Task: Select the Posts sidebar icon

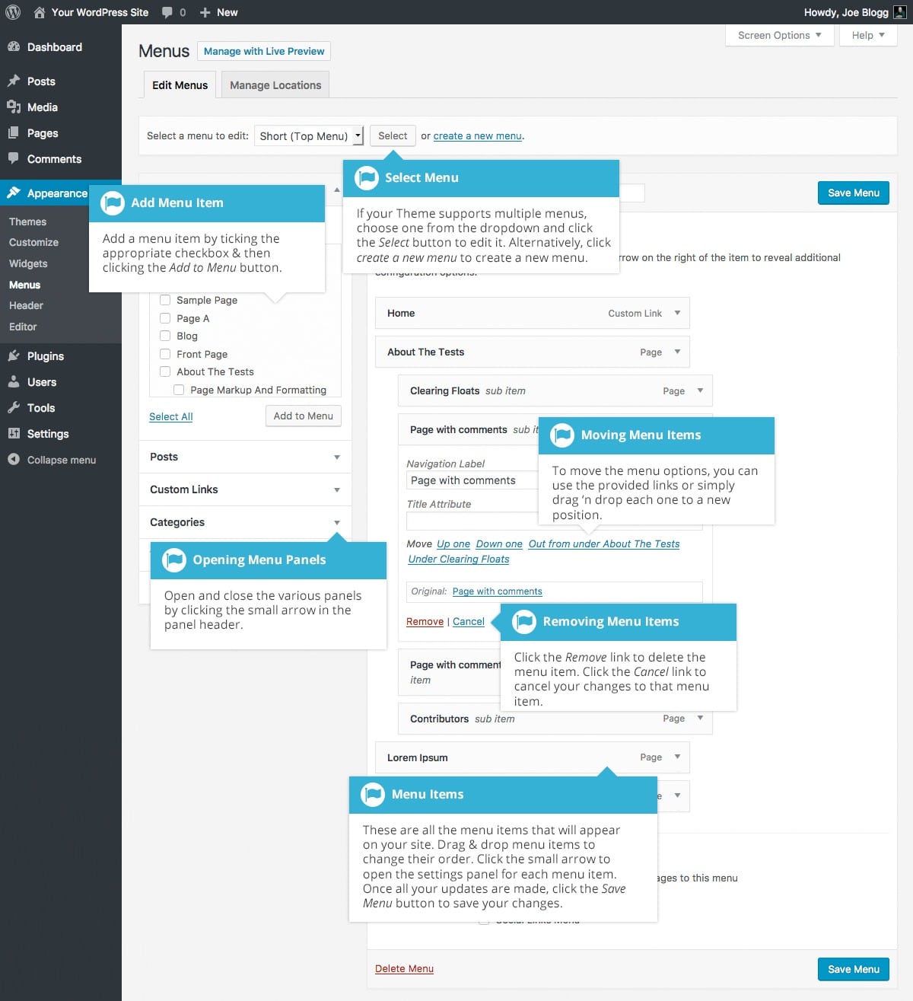Action: [x=15, y=81]
